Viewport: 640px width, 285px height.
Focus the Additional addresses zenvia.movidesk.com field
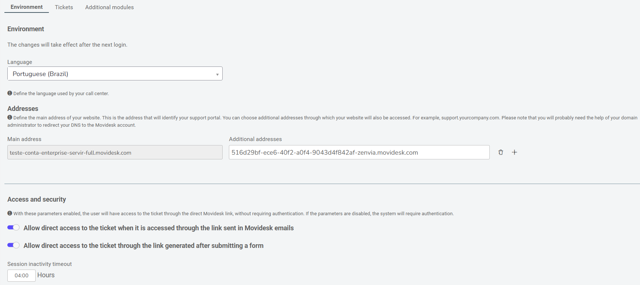tap(359, 152)
